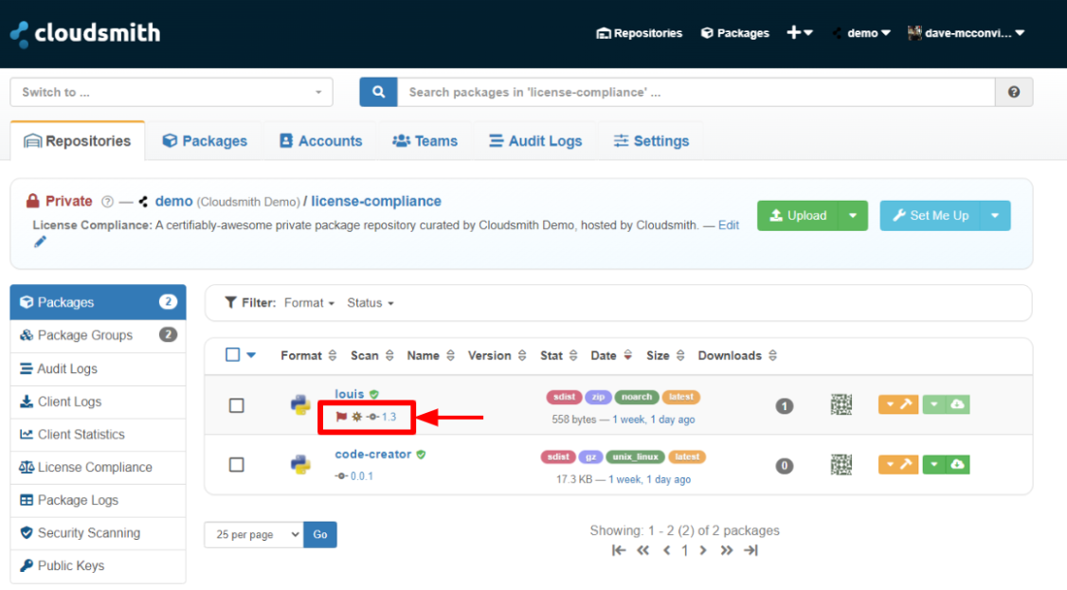Click the Python icon for louis
Viewport: 1067px width, 590px height.
tap(300, 405)
